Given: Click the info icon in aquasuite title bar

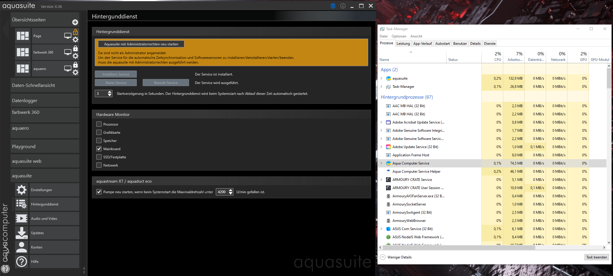Looking at the screenshot, I should 343,6.
